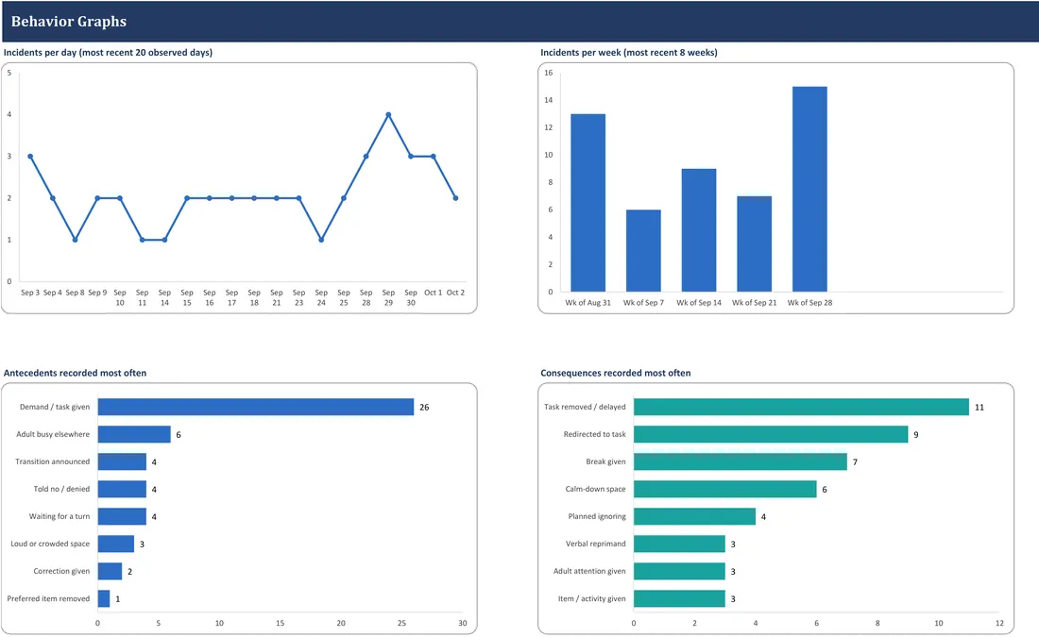The width and height of the screenshot is (1039, 637).
Task: Click the 16 value on weekly chart axis
Action: click(x=548, y=73)
